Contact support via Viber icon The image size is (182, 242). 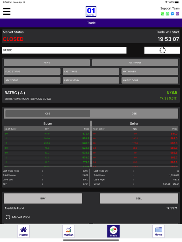(x=177, y=14)
